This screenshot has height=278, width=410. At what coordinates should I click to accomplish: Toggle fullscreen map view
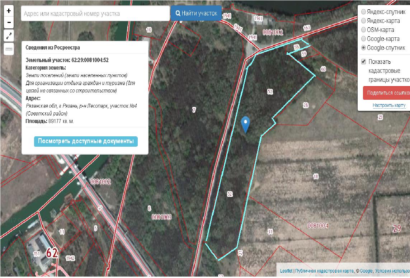(x=9, y=36)
